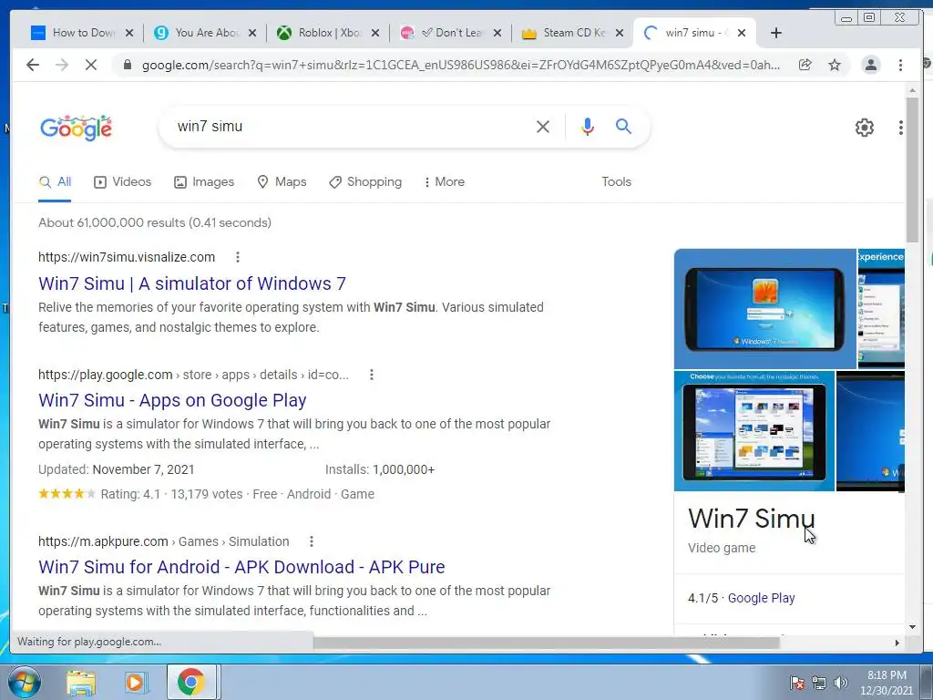
Task: Stop loading the page with X button
Action: 90,65
